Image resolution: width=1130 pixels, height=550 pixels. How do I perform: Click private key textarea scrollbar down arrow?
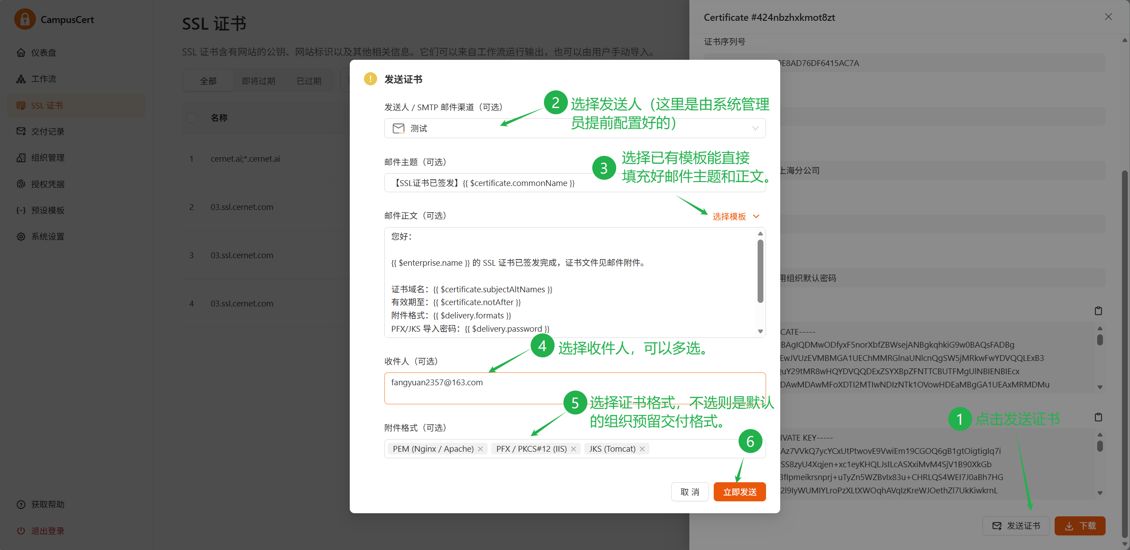point(1100,493)
